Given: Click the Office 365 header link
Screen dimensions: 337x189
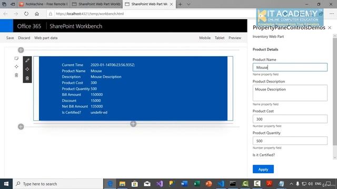Looking at the screenshot, I should [x=29, y=26].
